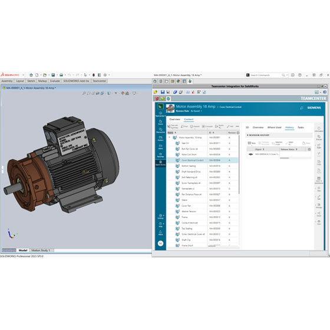330x330 pixels.
Task: Click the Search Commands input field
Action: point(266,75)
